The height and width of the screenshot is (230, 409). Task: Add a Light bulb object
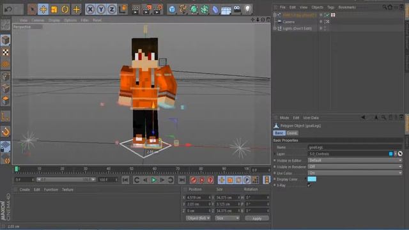coord(247,10)
